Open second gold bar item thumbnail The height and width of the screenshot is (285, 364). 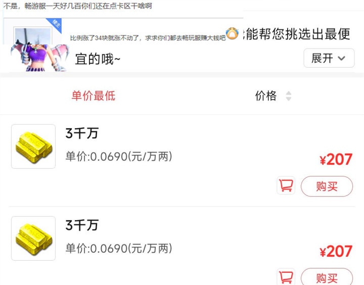[33, 239]
